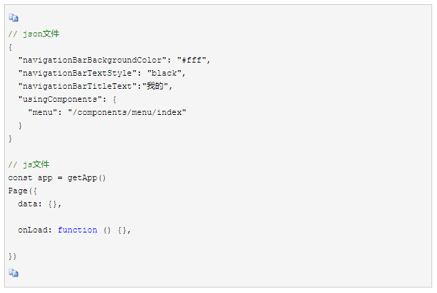Click the "我的" title value
Viewport: 437px width, 293px height.
[x=155, y=86]
